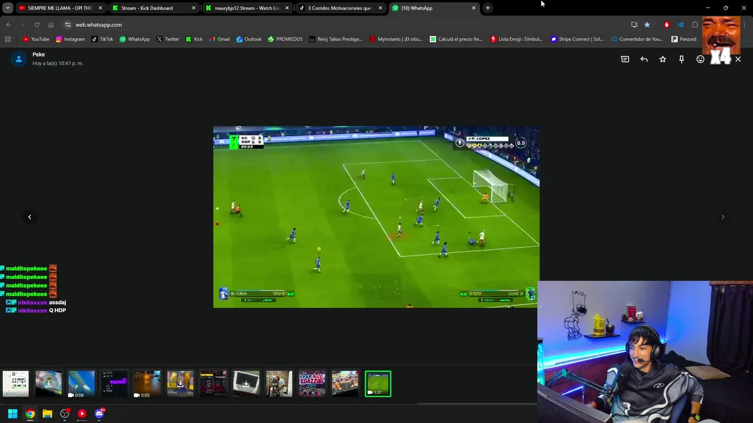The height and width of the screenshot is (423, 753).
Task: Open the apps grid in bookmarks bar
Action: pyautogui.click(x=8, y=39)
